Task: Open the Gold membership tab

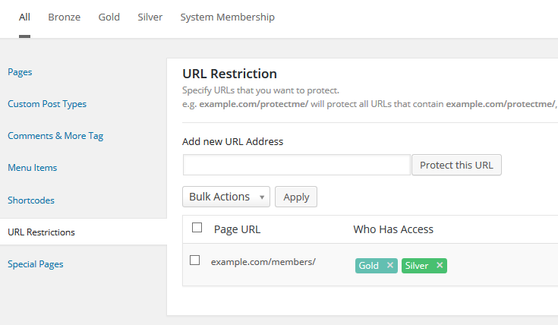Action: pyautogui.click(x=109, y=17)
